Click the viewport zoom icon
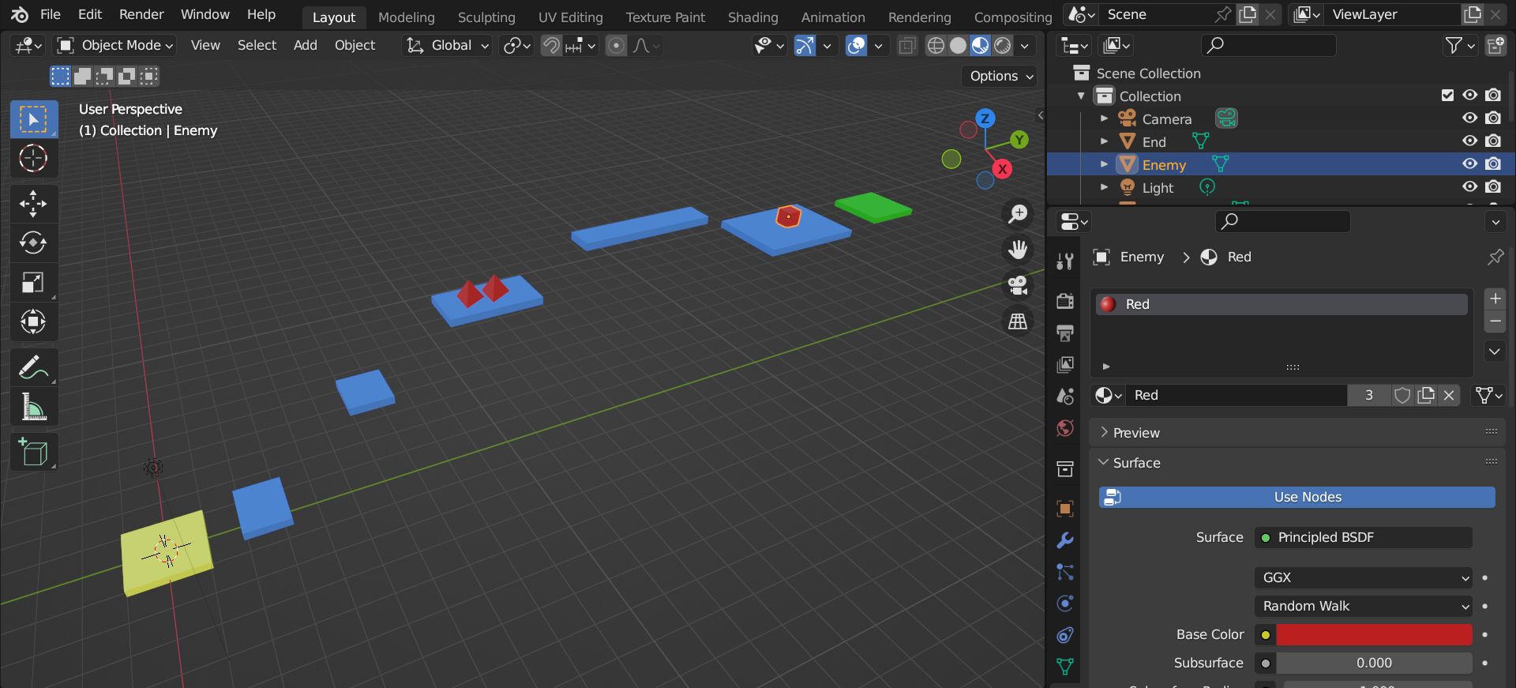 tap(1018, 213)
